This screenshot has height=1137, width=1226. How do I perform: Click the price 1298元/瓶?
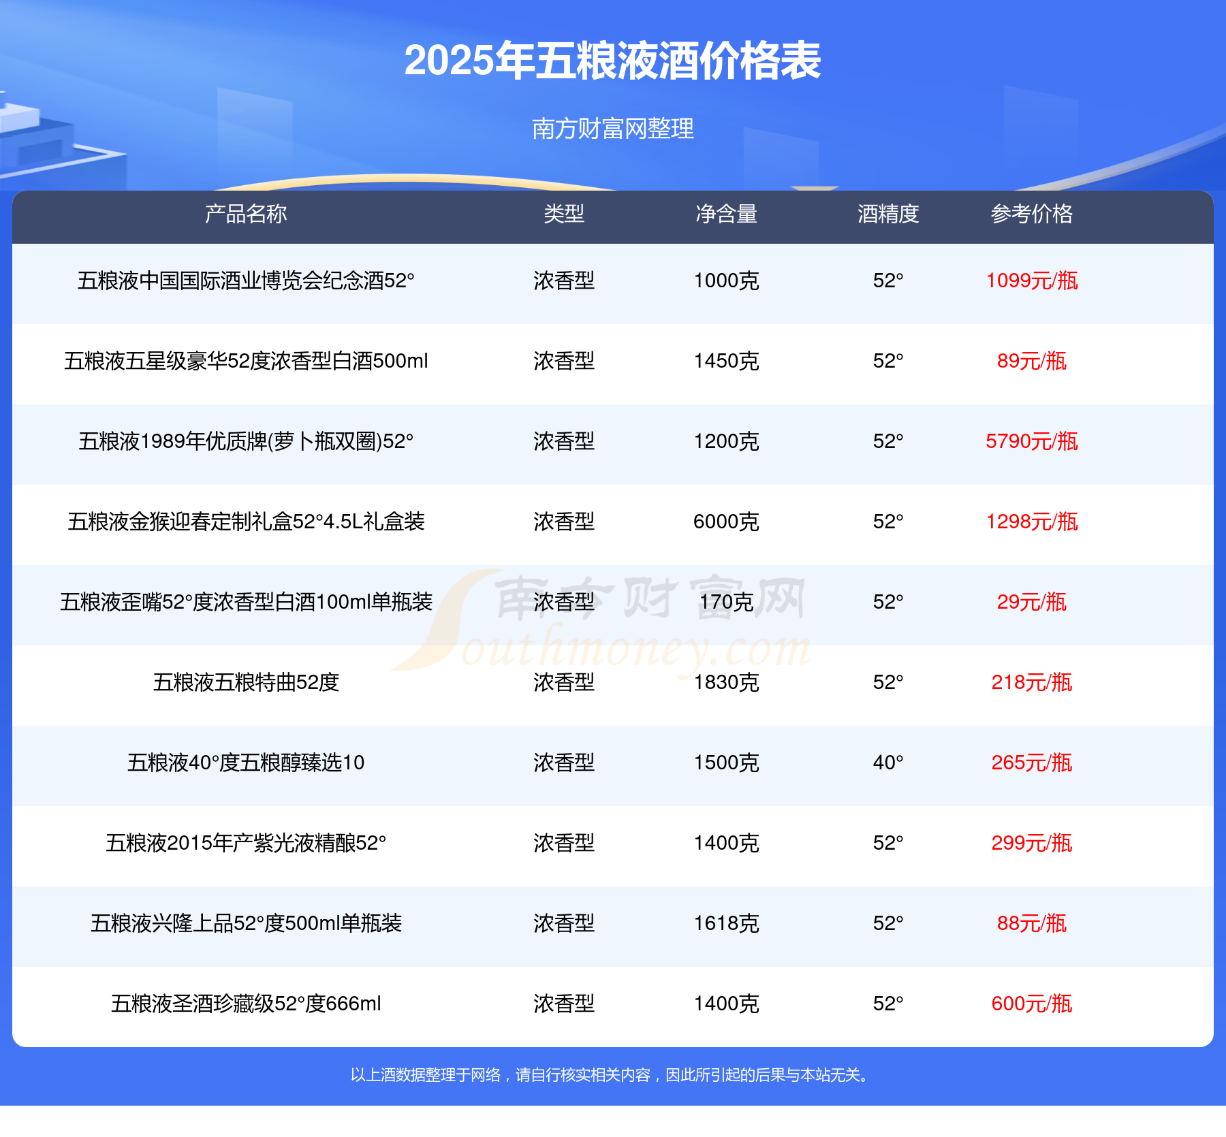point(1032,522)
